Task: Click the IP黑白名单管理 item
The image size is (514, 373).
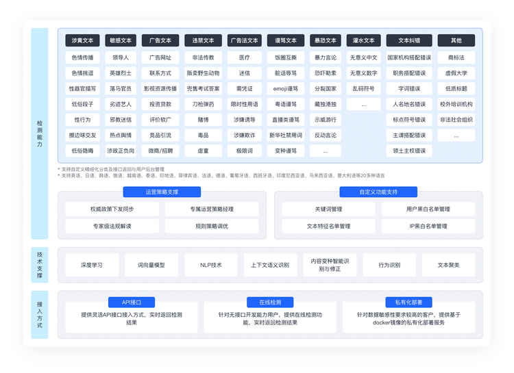Action: click(428, 226)
